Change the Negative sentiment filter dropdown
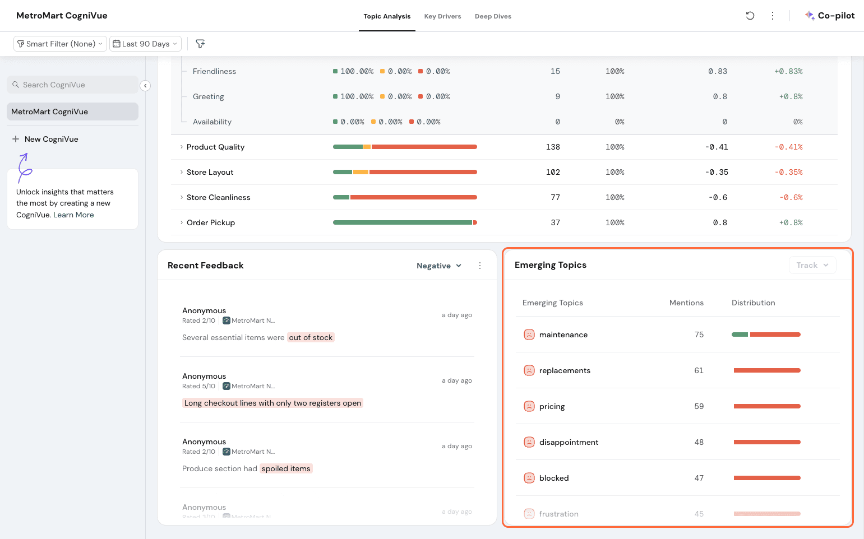This screenshot has width=864, height=539. coord(438,266)
